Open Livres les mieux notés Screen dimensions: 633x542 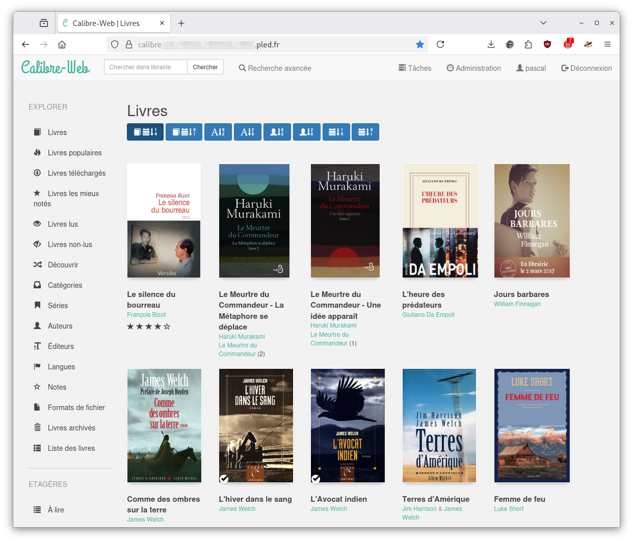(66, 199)
